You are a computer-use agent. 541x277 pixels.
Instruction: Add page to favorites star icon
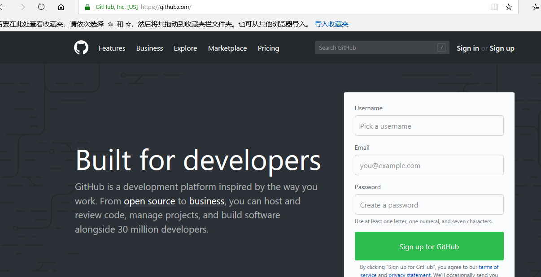pyautogui.click(x=509, y=7)
